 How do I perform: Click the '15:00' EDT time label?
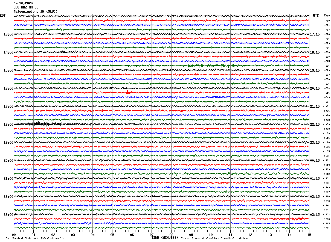coord(8,70)
